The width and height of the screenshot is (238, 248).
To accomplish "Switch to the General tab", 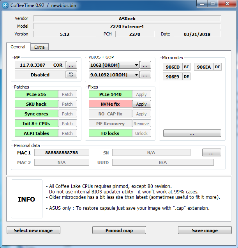I will click(18, 47).
